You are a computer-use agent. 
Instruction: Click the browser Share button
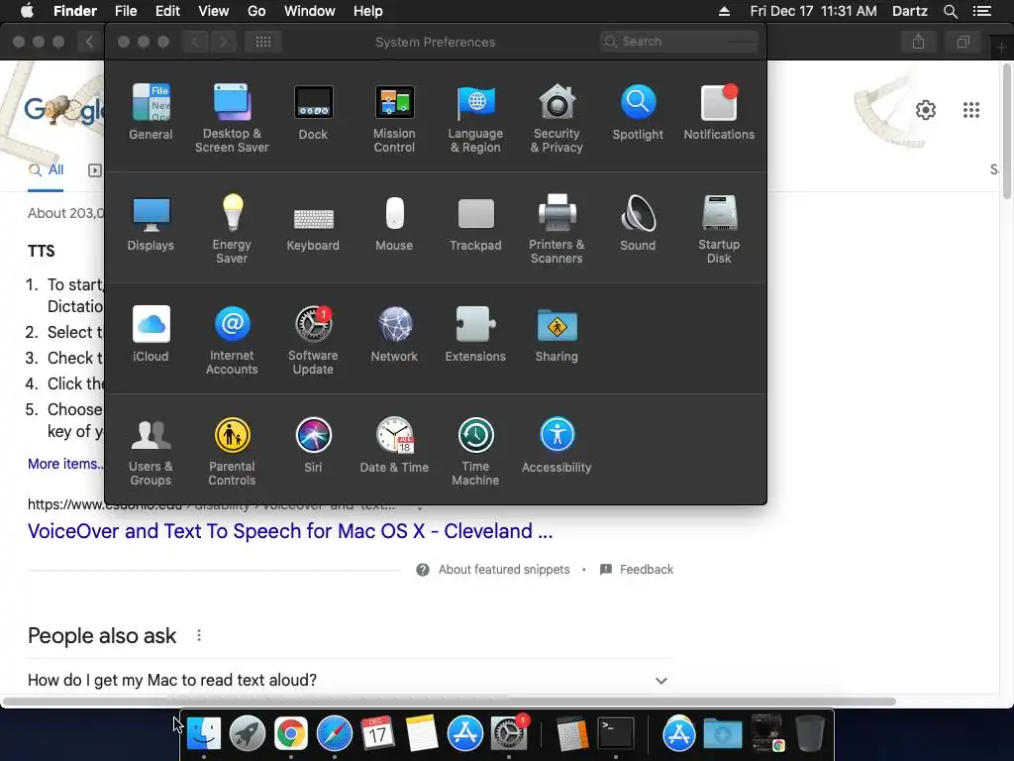(x=918, y=42)
